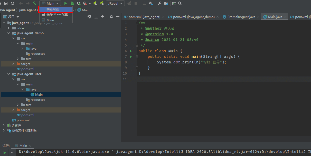Start debugging with the green bug icon

pyautogui.click(x=72, y=3)
